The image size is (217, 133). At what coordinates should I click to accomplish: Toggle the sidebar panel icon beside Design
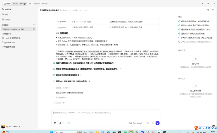30,3
